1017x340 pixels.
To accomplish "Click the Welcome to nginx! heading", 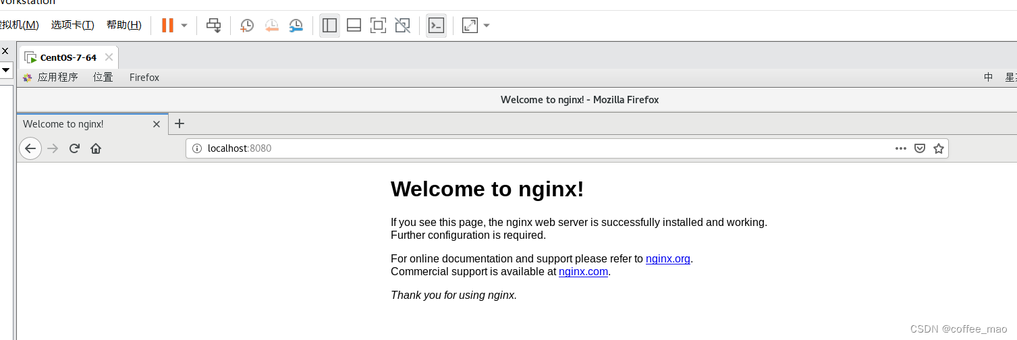I will pyautogui.click(x=487, y=189).
